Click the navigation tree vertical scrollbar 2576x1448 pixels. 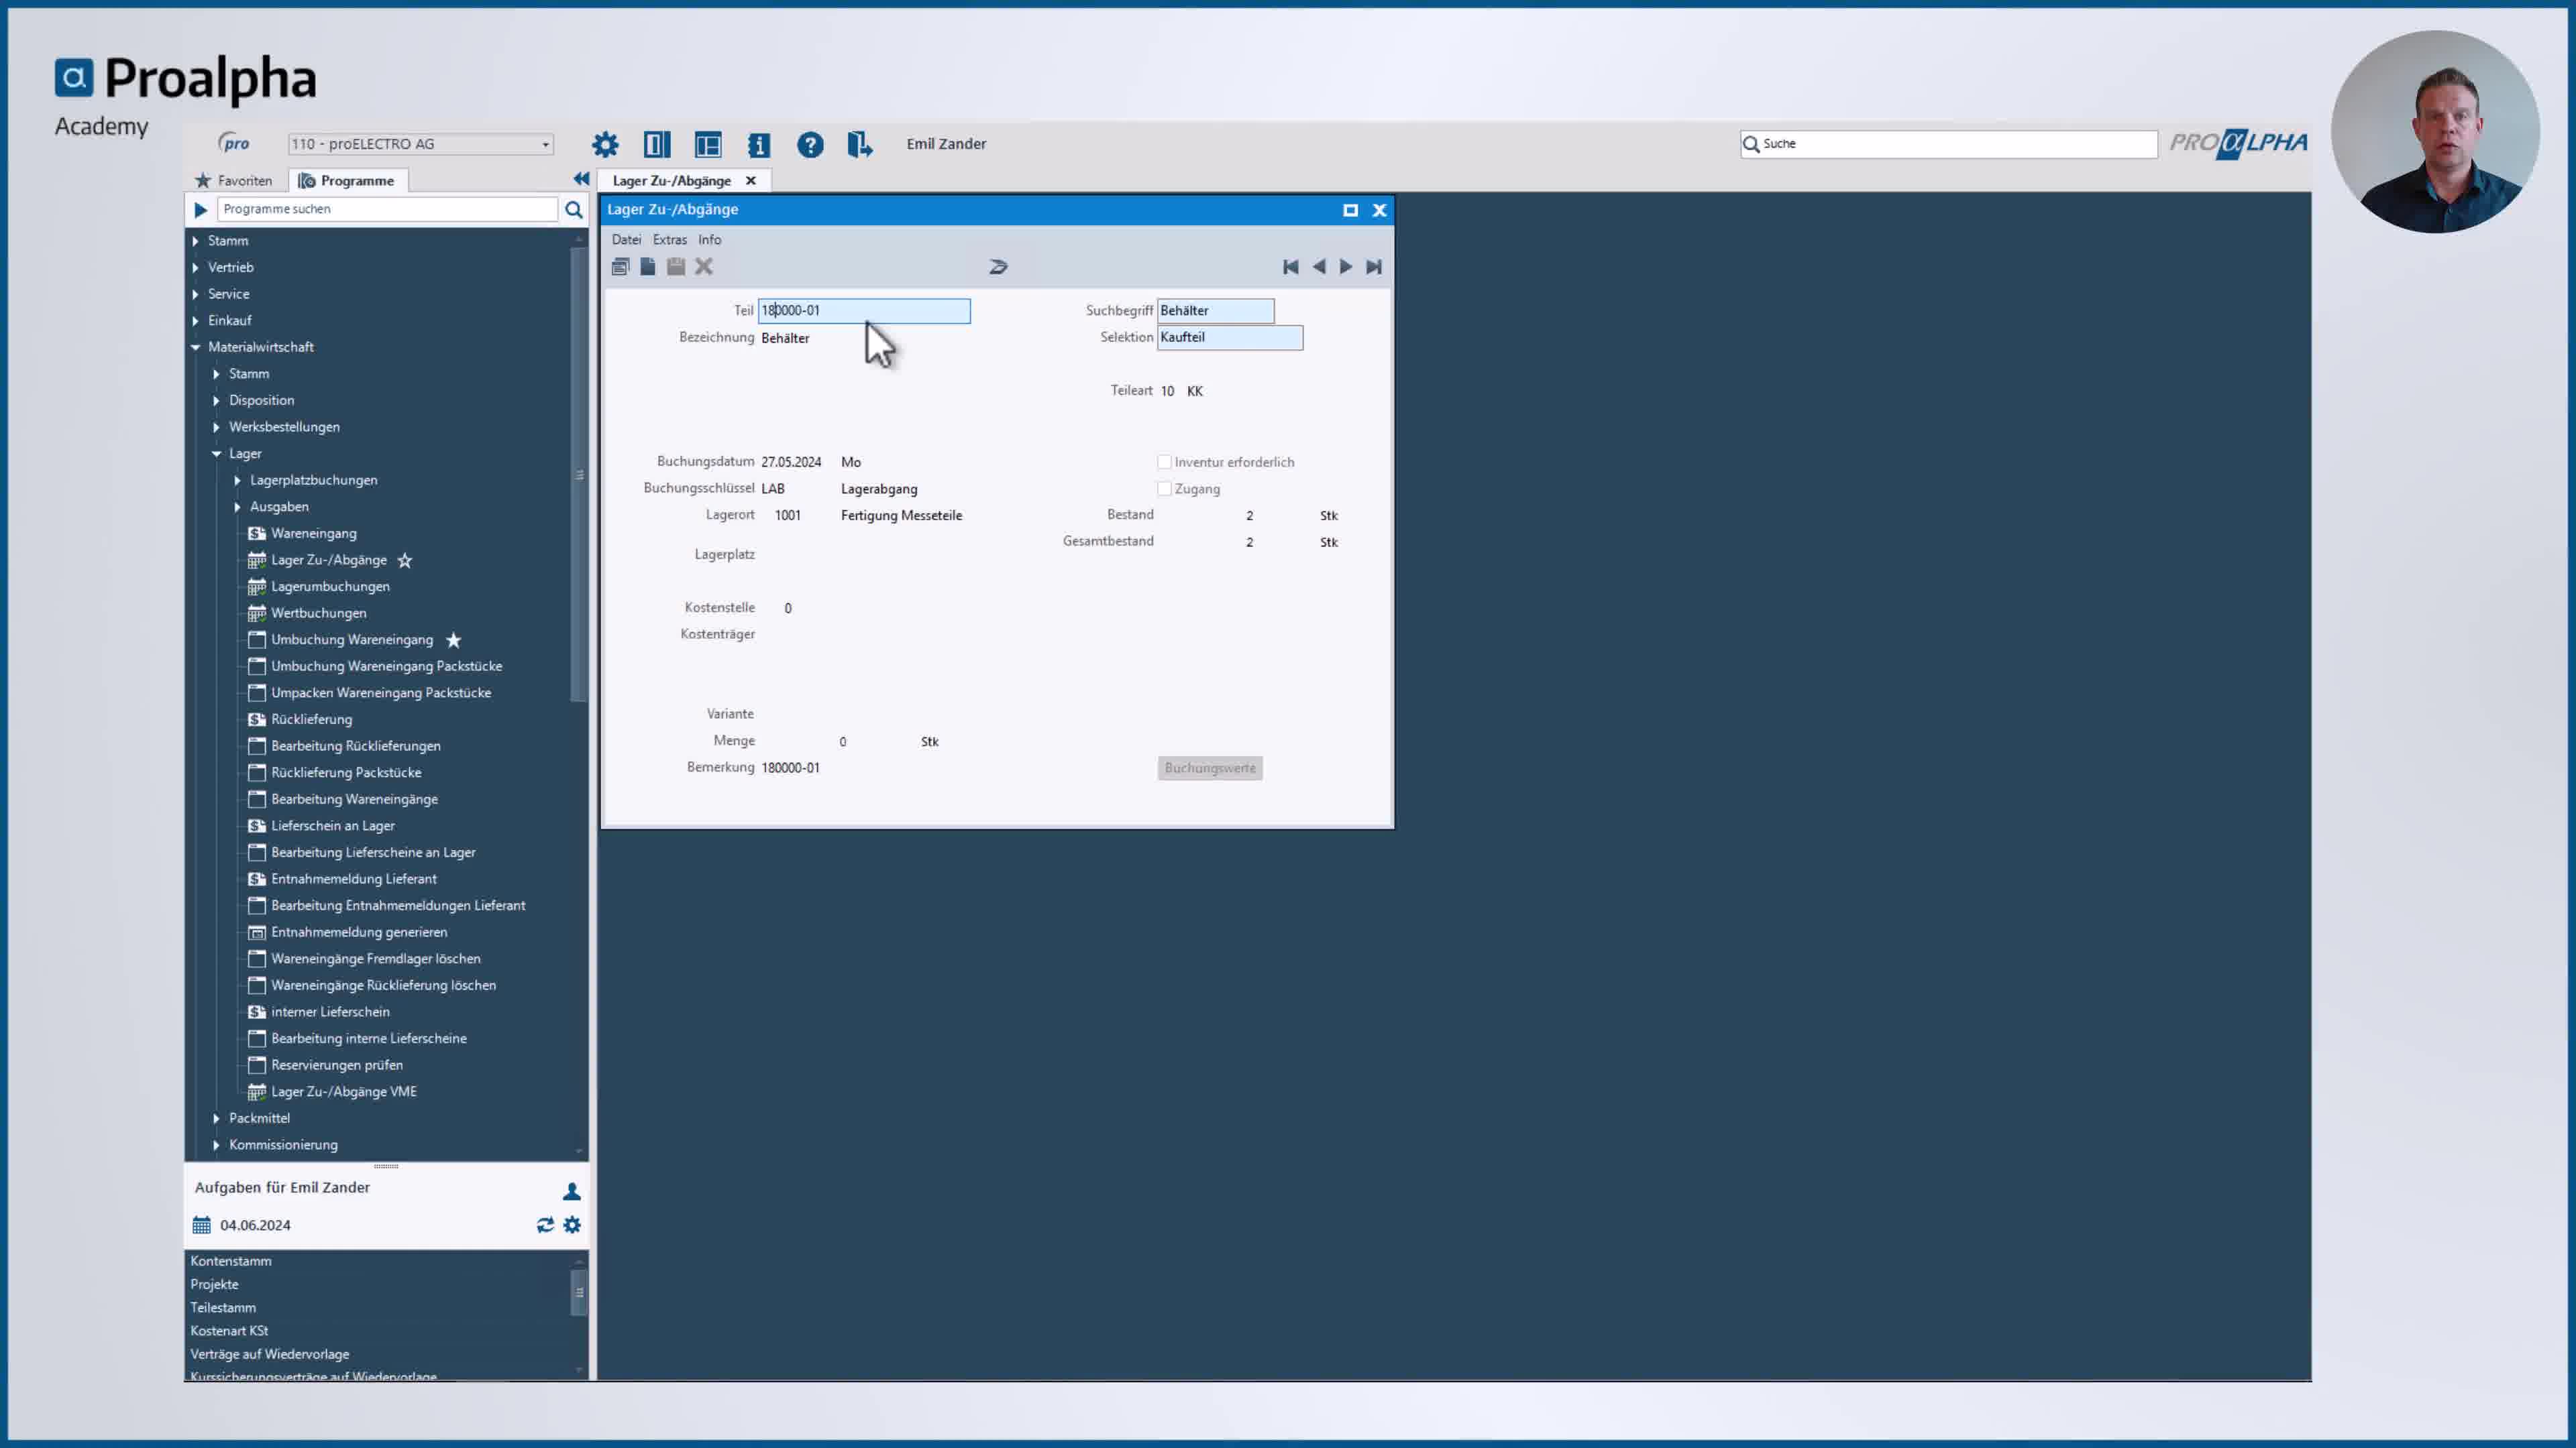pos(579,476)
